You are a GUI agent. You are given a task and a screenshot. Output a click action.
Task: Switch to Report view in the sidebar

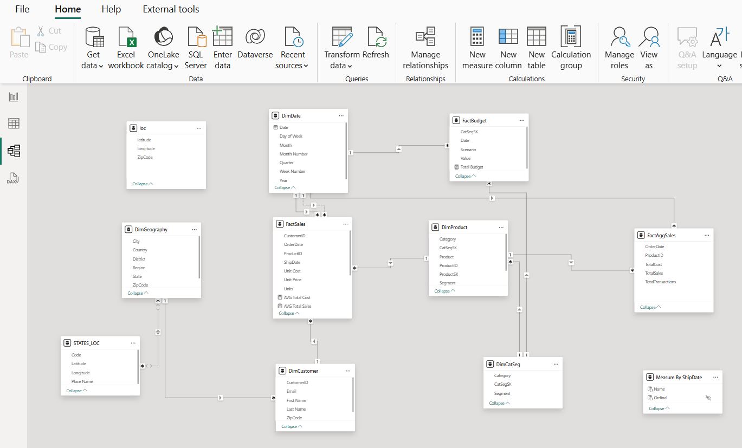click(x=13, y=96)
